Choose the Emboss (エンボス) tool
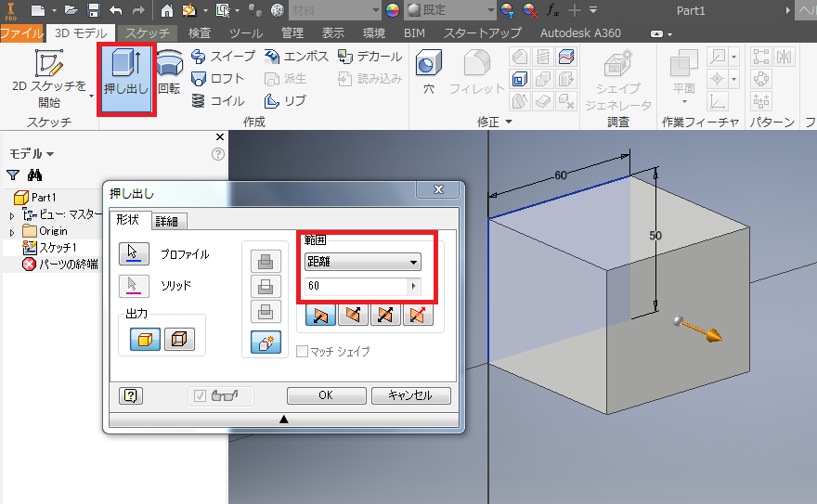The height and width of the screenshot is (504, 817). pos(296,57)
